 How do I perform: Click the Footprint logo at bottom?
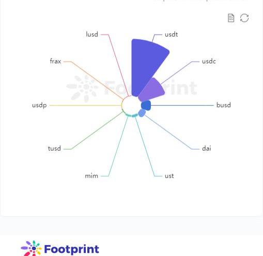coord(60,248)
